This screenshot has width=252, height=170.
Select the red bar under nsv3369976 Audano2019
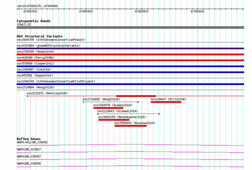pos(108,108)
